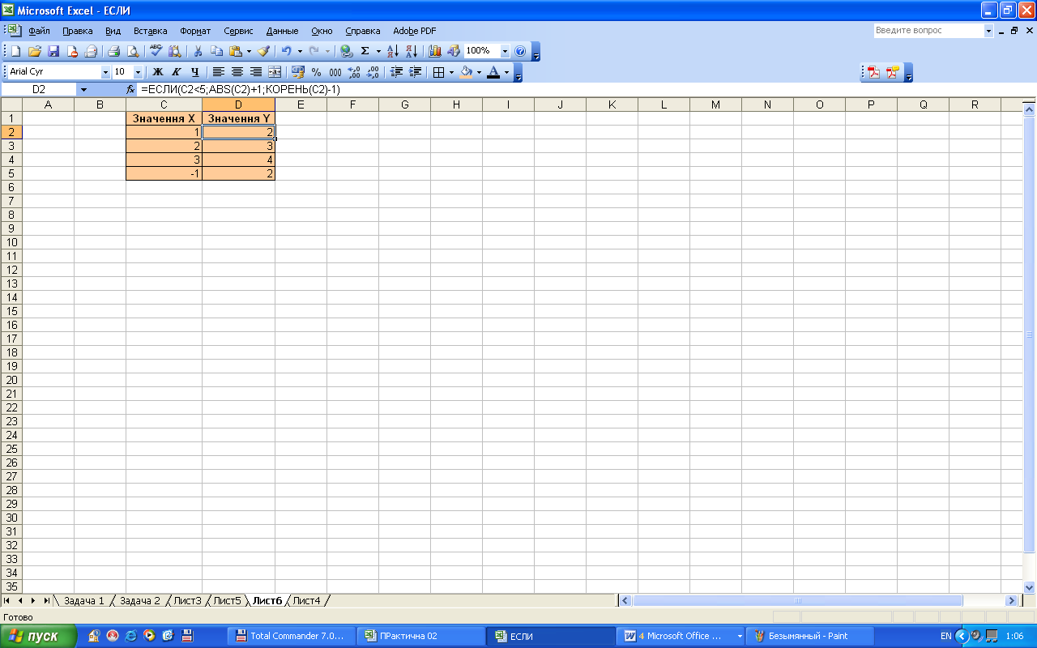Viewport: 1037px width, 648px height.
Task: Open Print Preview with the magnifier page icon
Action: pyautogui.click(x=133, y=51)
